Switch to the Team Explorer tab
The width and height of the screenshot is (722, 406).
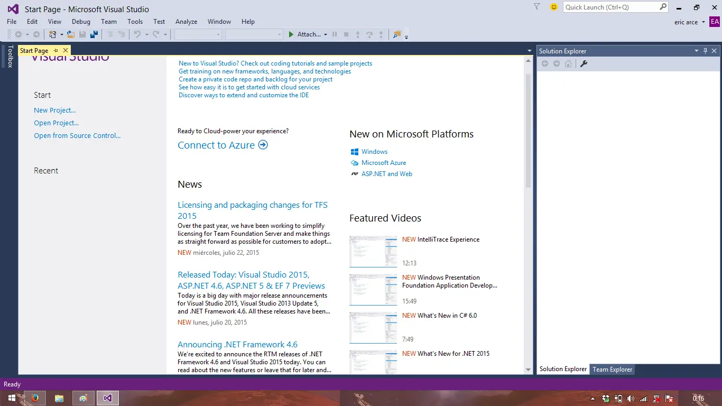pos(612,370)
